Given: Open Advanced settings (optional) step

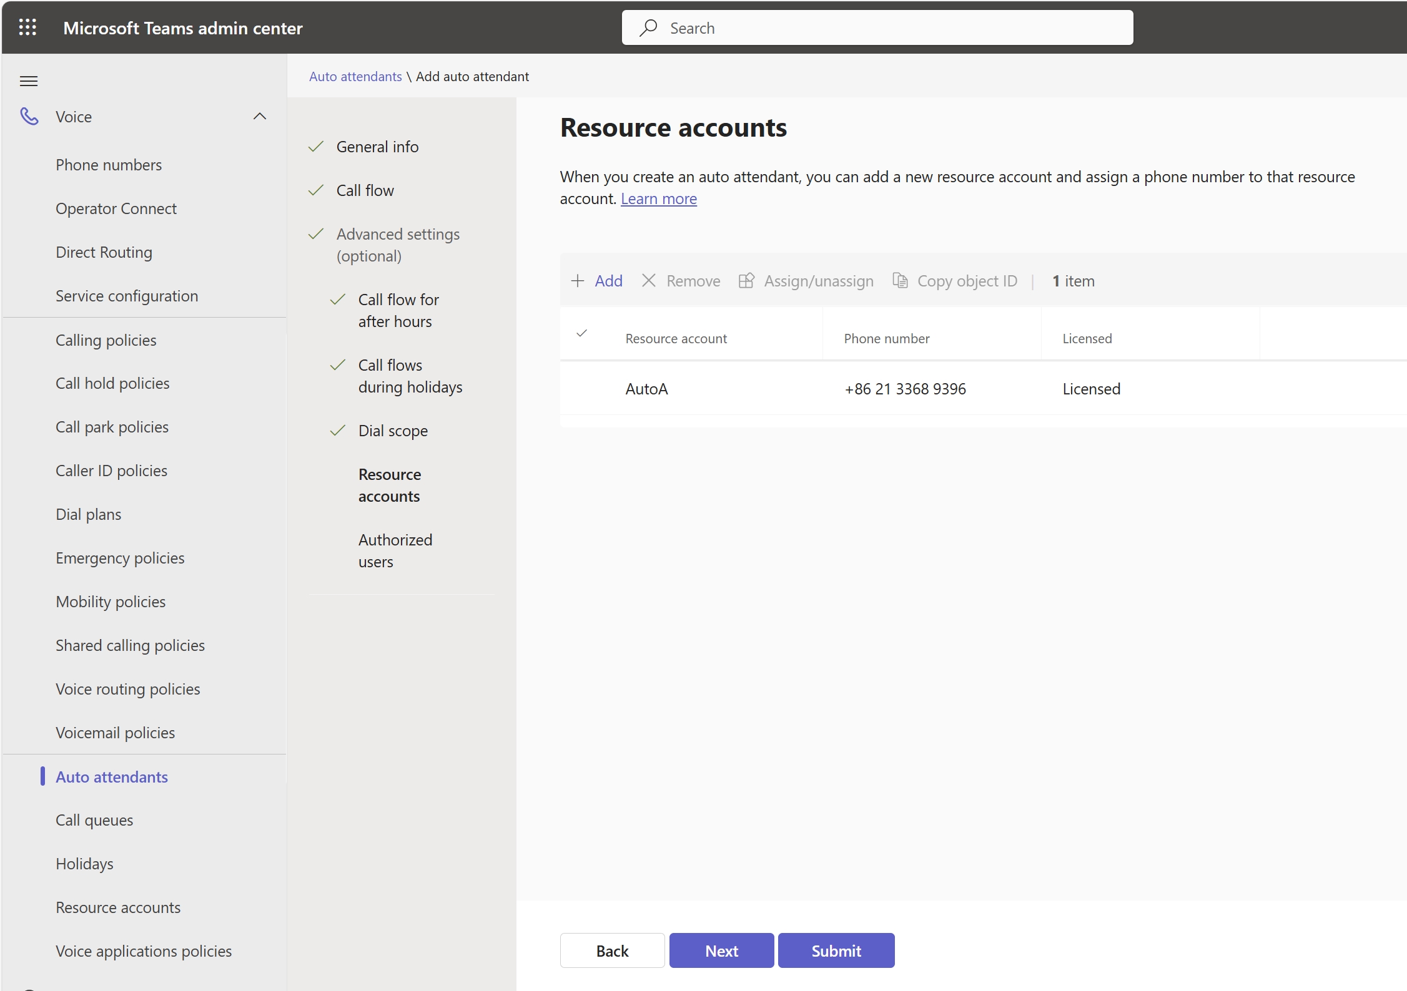Looking at the screenshot, I should click(398, 245).
